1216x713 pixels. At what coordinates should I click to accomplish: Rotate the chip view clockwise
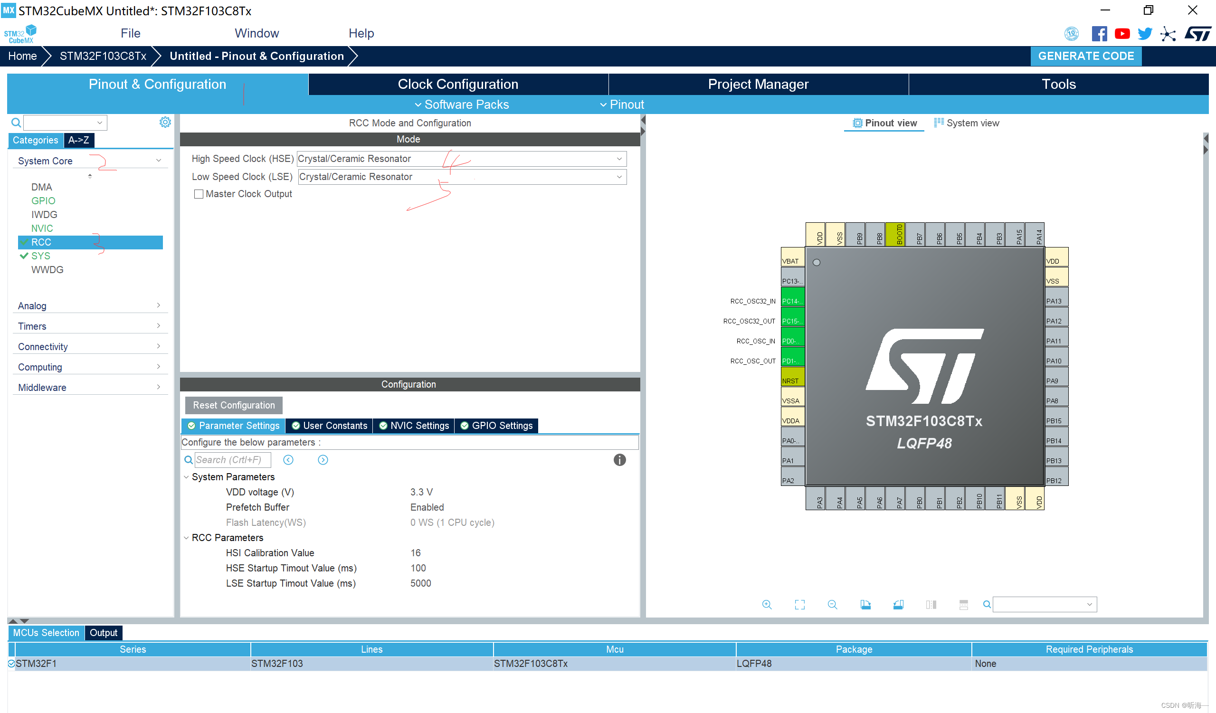865,604
